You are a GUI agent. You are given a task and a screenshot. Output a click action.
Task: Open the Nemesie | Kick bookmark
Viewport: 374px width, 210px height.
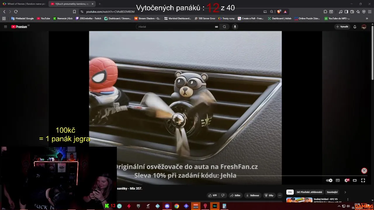click(x=63, y=18)
